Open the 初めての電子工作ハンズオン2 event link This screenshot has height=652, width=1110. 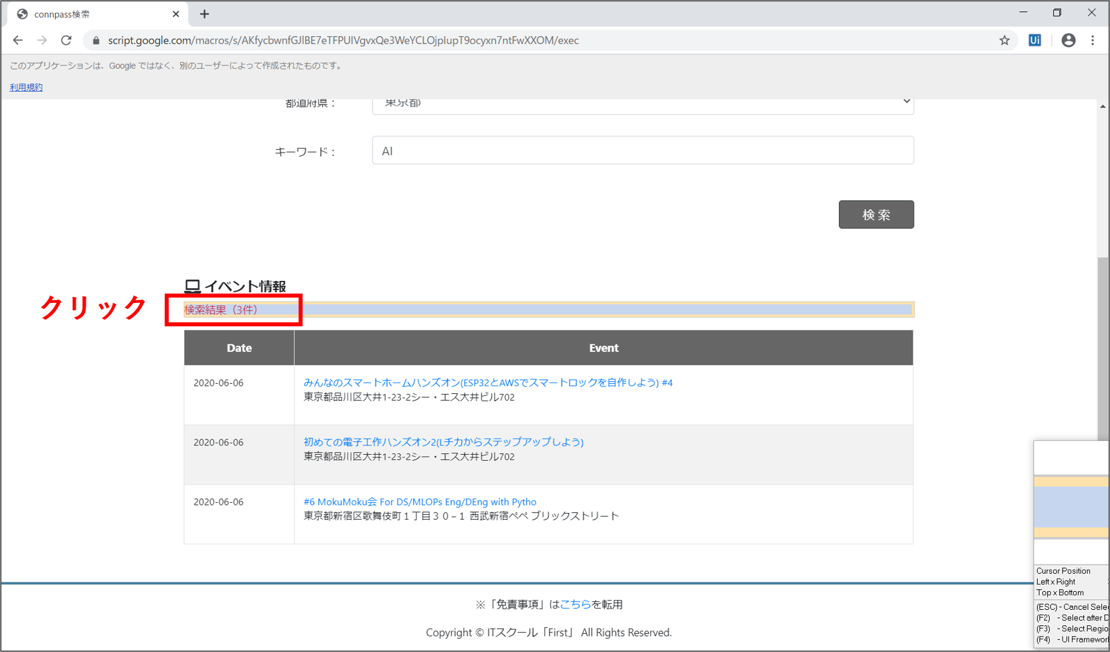point(443,442)
